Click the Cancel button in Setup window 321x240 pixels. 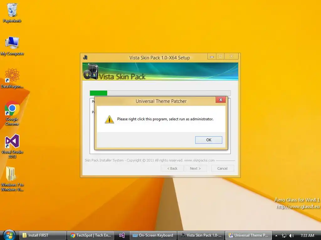tap(222, 168)
